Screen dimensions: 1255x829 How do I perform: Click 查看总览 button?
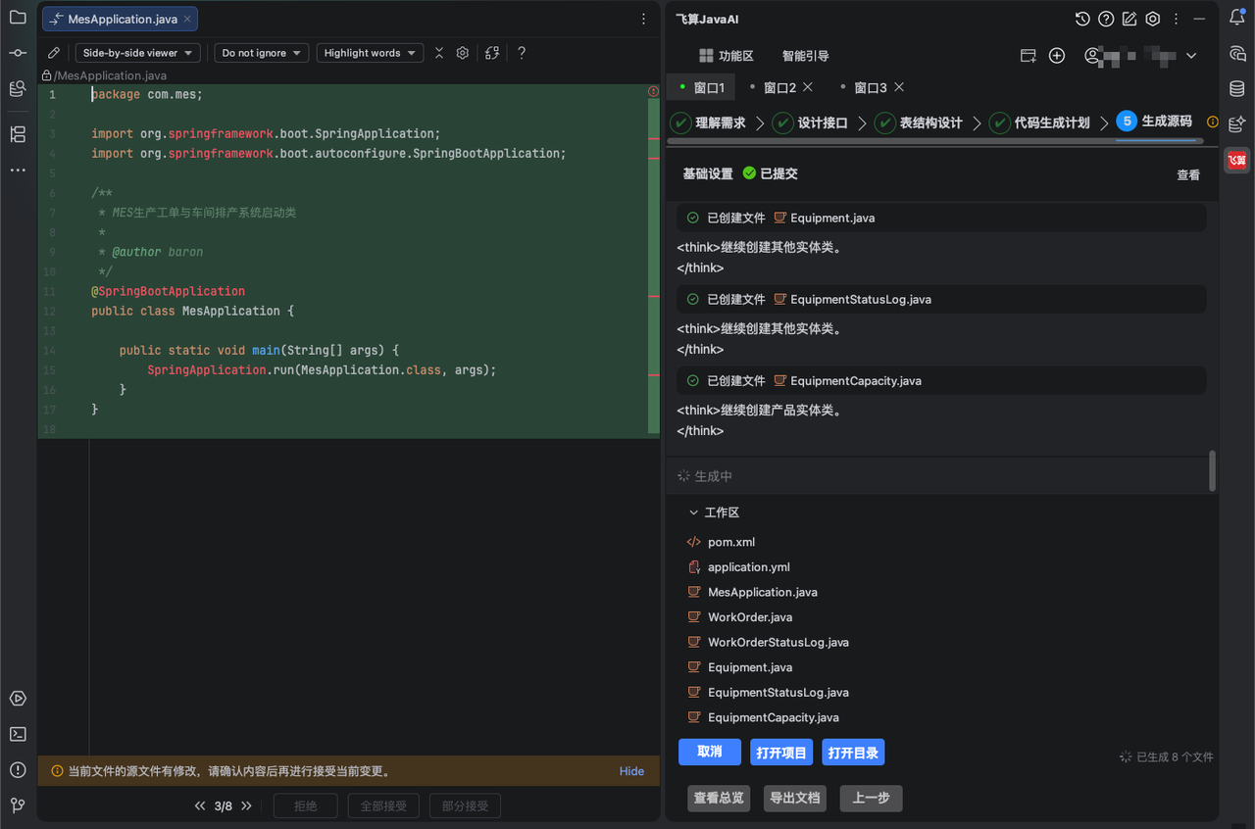pyautogui.click(x=720, y=798)
